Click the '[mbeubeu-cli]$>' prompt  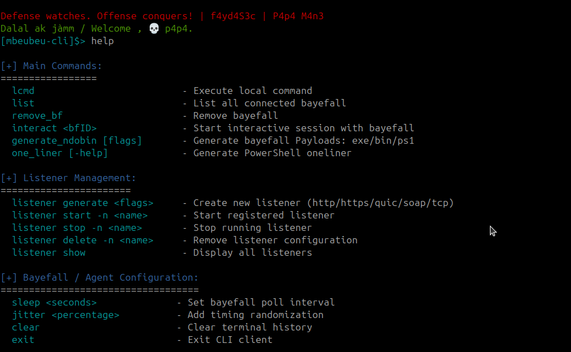coord(43,41)
